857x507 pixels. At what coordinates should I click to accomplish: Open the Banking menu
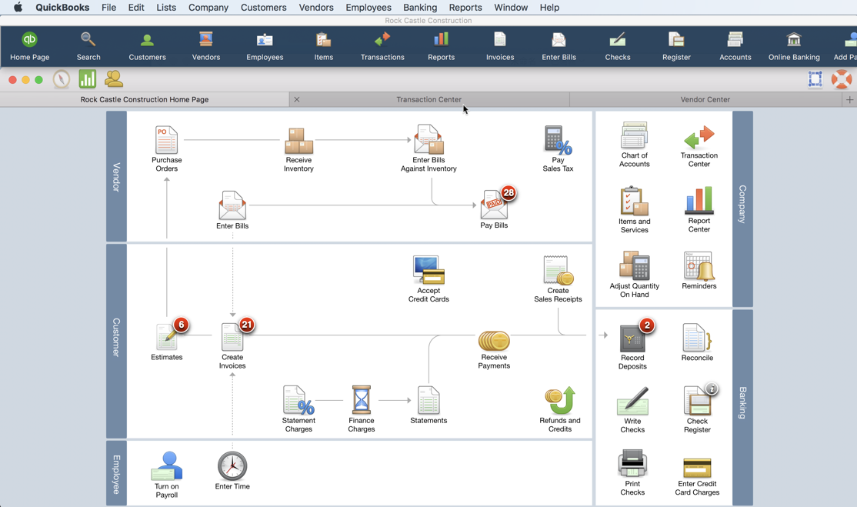tap(420, 7)
